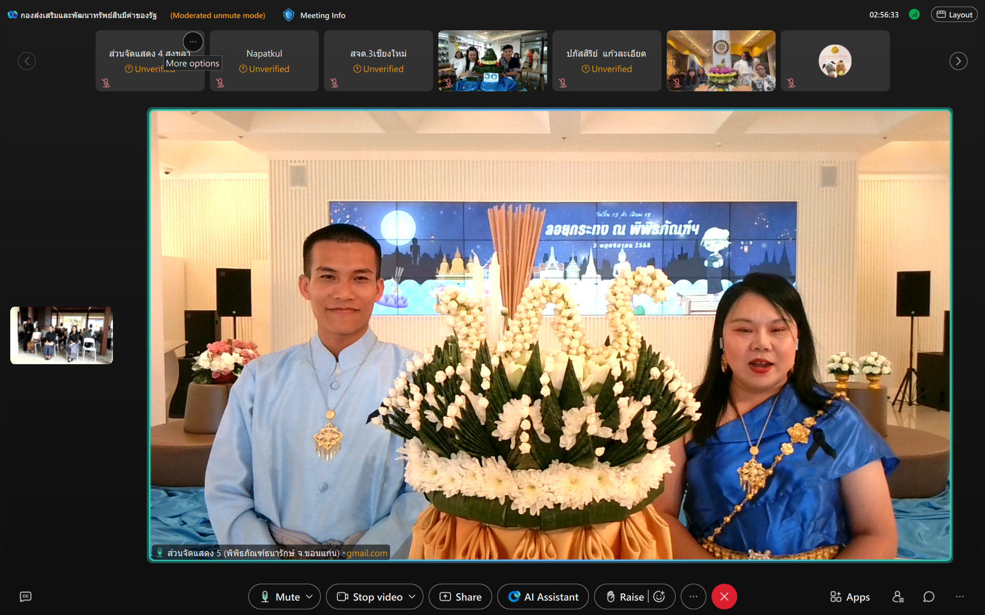This screenshot has width=985, height=615.
Task: Open the closed captions panel
Action: (x=25, y=597)
